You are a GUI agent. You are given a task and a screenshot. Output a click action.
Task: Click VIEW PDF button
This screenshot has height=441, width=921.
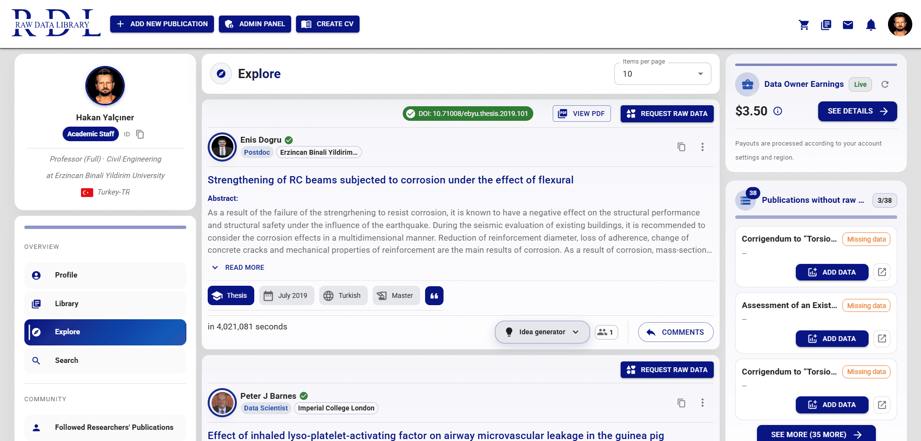click(x=581, y=114)
